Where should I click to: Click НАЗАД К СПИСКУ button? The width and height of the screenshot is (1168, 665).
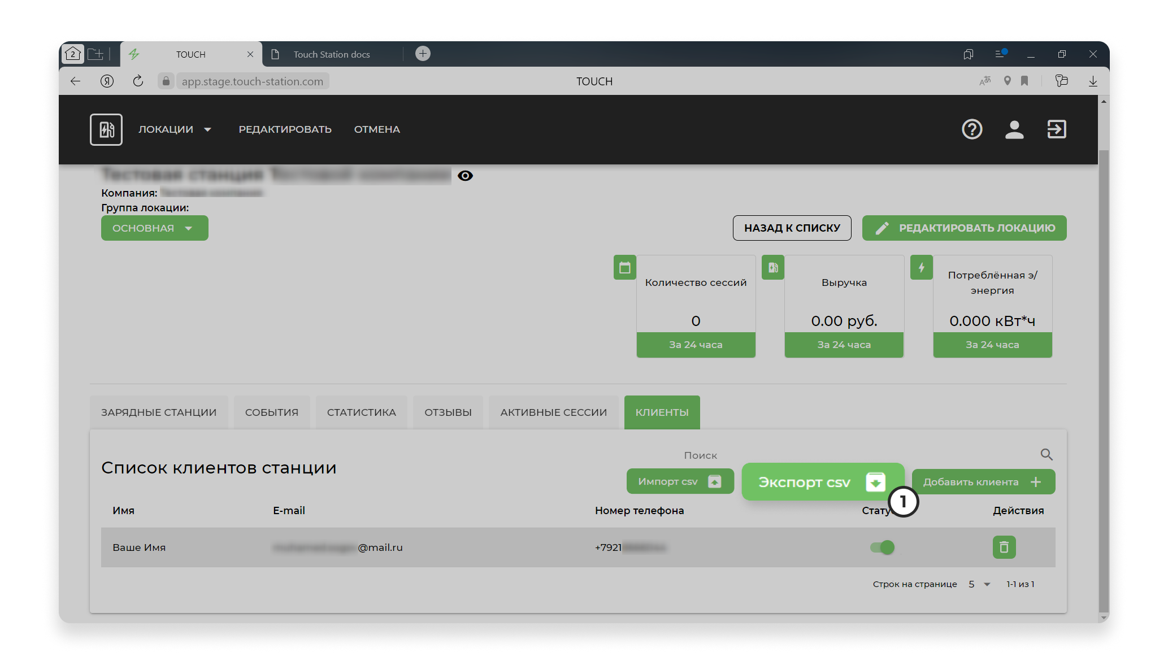pos(792,228)
